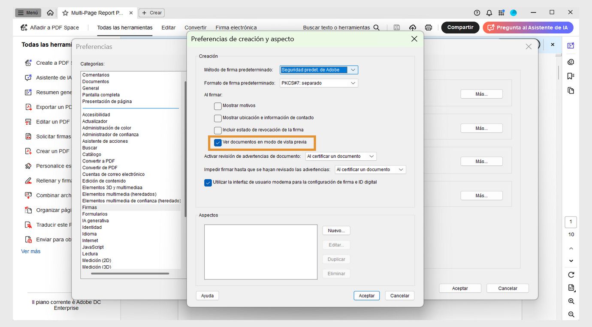
Task: Click the Save file icon
Action: [396, 27]
